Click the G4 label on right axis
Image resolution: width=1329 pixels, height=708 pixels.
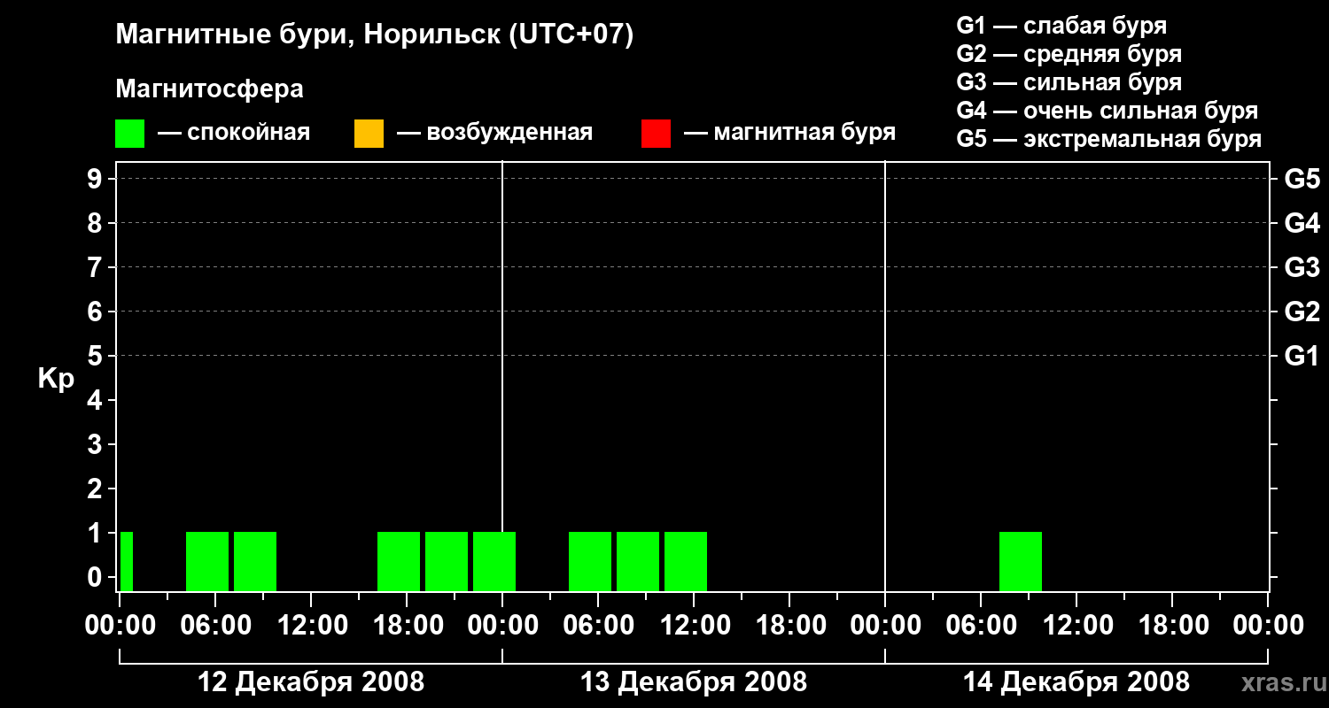point(1302,223)
